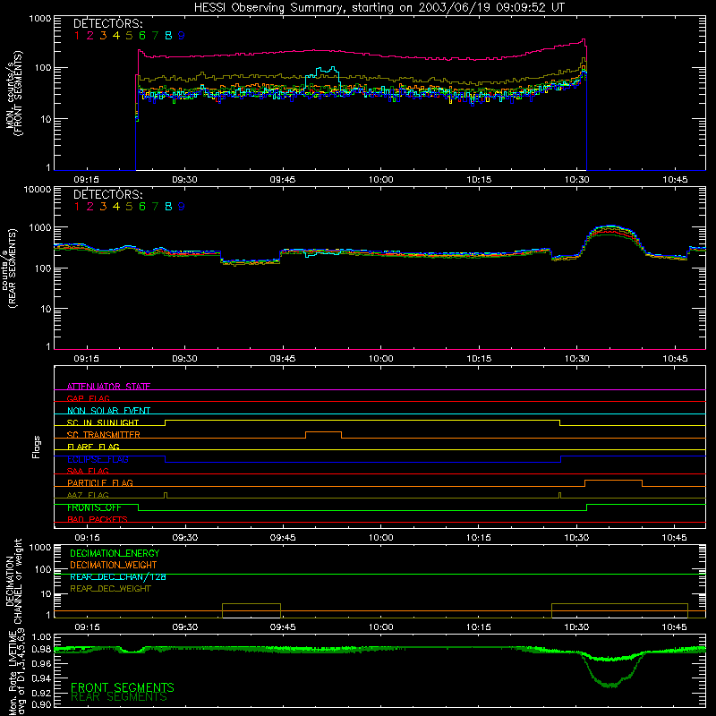Click the DECIMATION CHANNEL or weight axis title
Image resolution: width=716 pixels, height=716 pixels.
(x=13, y=581)
